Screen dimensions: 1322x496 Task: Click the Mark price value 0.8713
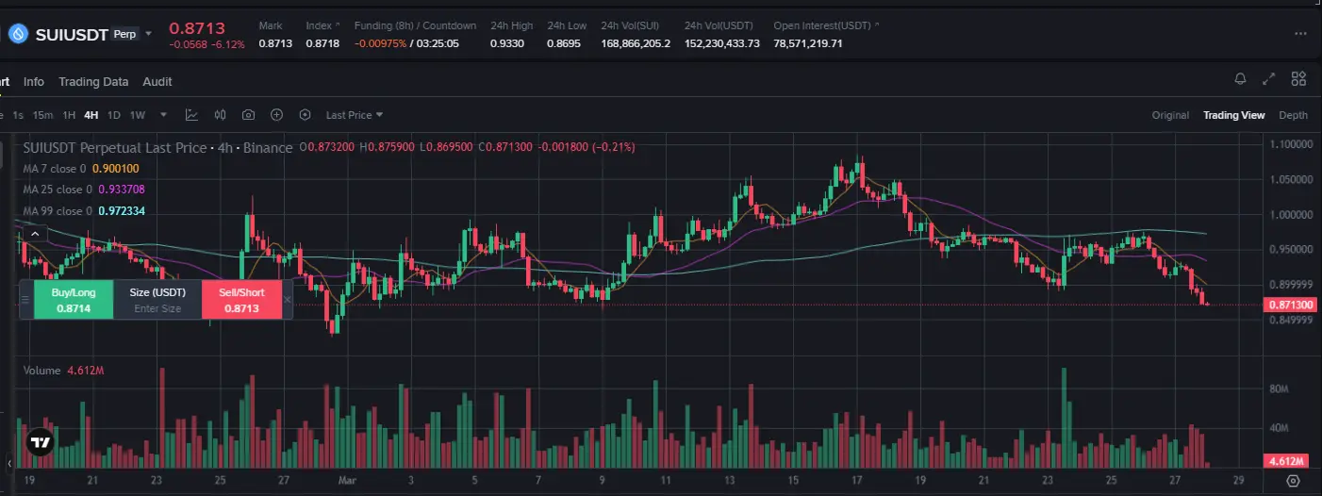(x=275, y=43)
